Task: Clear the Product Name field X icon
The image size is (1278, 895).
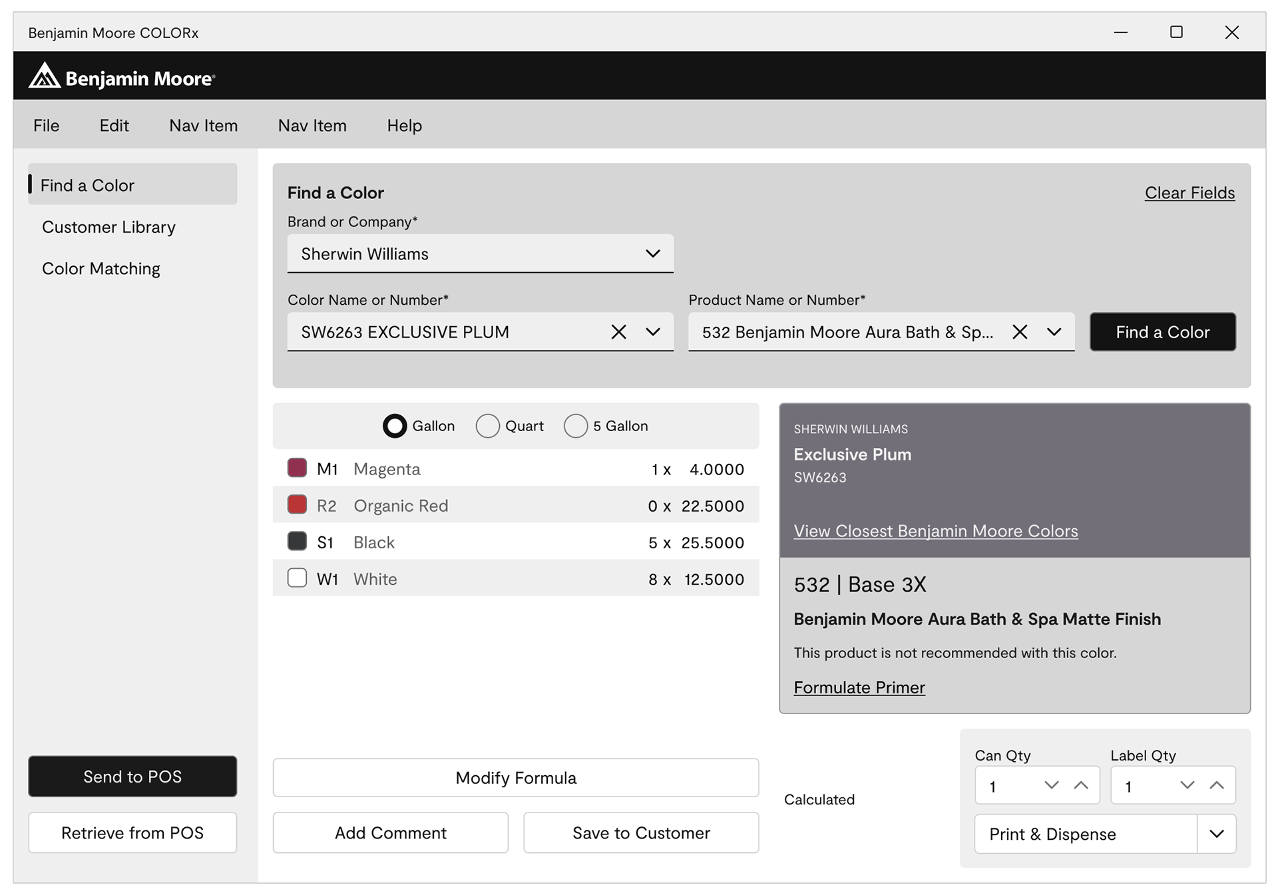Action: 1019,332
